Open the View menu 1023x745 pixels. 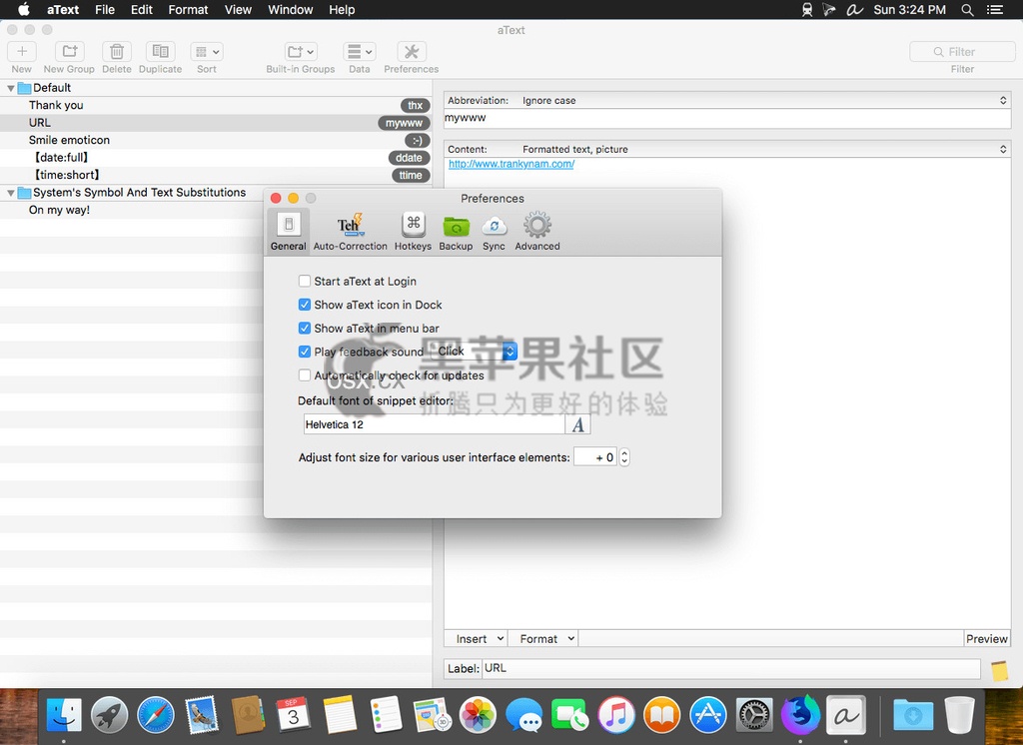(x=238, y=10)
